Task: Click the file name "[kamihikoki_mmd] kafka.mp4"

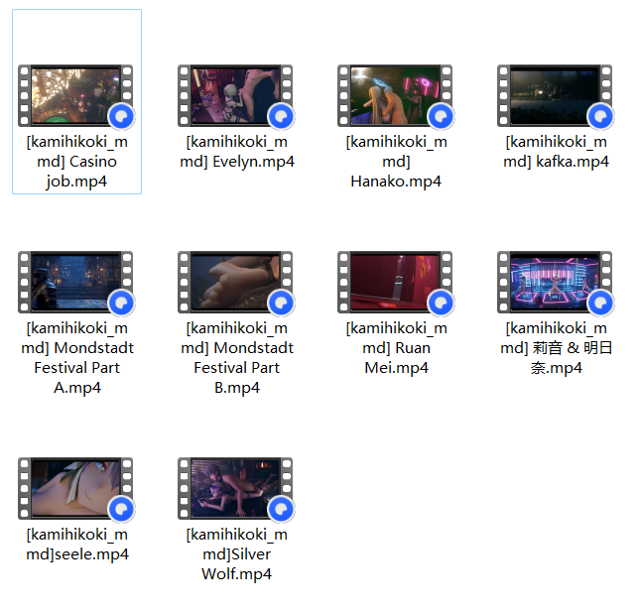Action: click(x=556, y=152)
